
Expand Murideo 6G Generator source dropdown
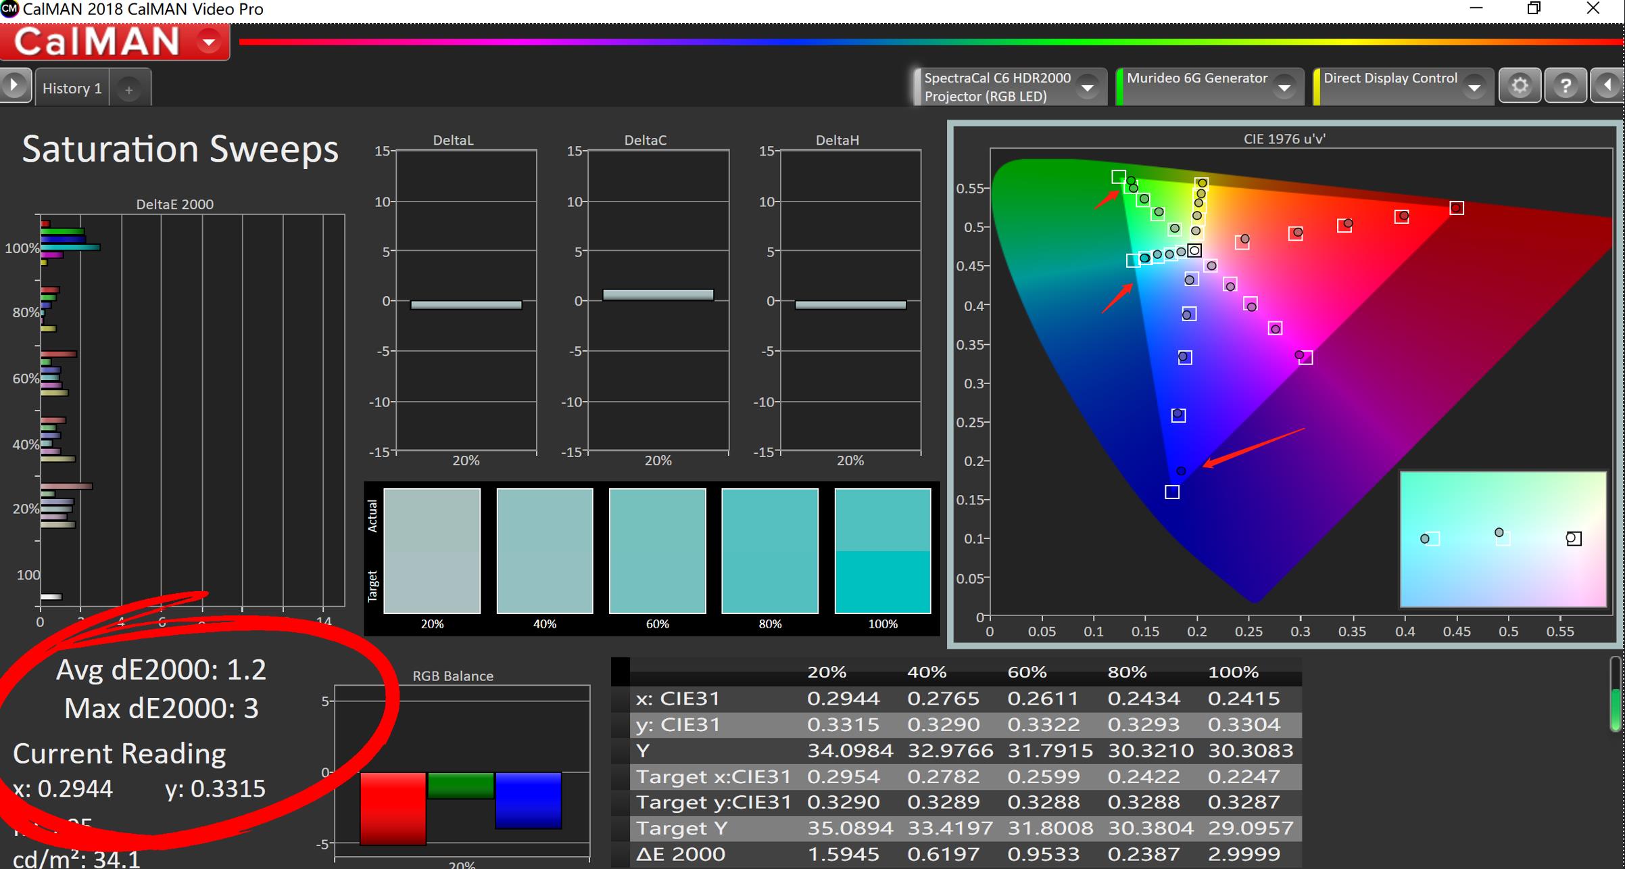click(x=1284, y=87)
